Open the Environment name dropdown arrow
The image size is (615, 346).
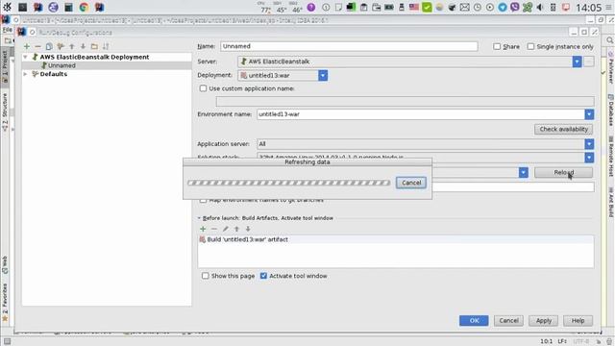point(589,114)
